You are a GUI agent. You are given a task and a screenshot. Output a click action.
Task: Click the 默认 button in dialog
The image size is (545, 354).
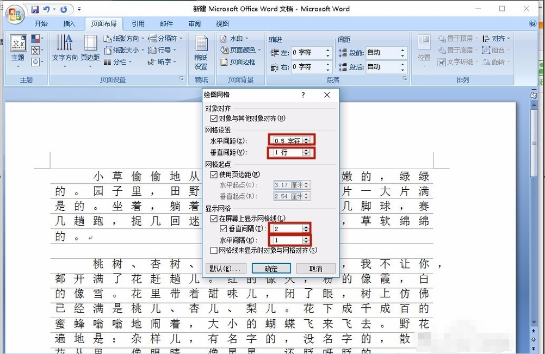pyautogui.click(x=226, y=269)
